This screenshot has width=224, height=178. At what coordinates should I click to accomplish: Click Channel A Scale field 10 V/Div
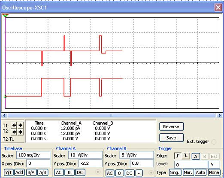point(85,155)
